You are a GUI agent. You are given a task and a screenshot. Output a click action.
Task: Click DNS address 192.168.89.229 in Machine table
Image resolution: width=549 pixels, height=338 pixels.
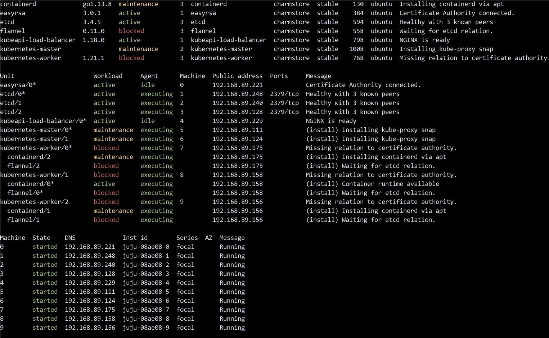click(90, 283)
